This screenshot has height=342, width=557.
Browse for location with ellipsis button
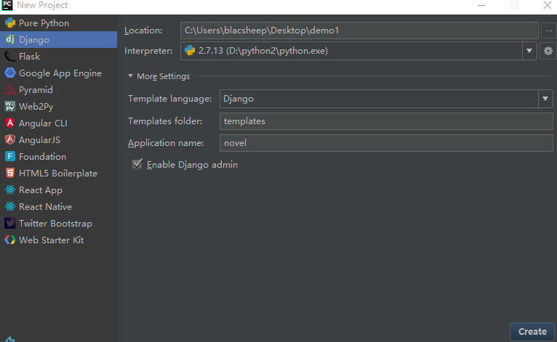pos(549,30)
